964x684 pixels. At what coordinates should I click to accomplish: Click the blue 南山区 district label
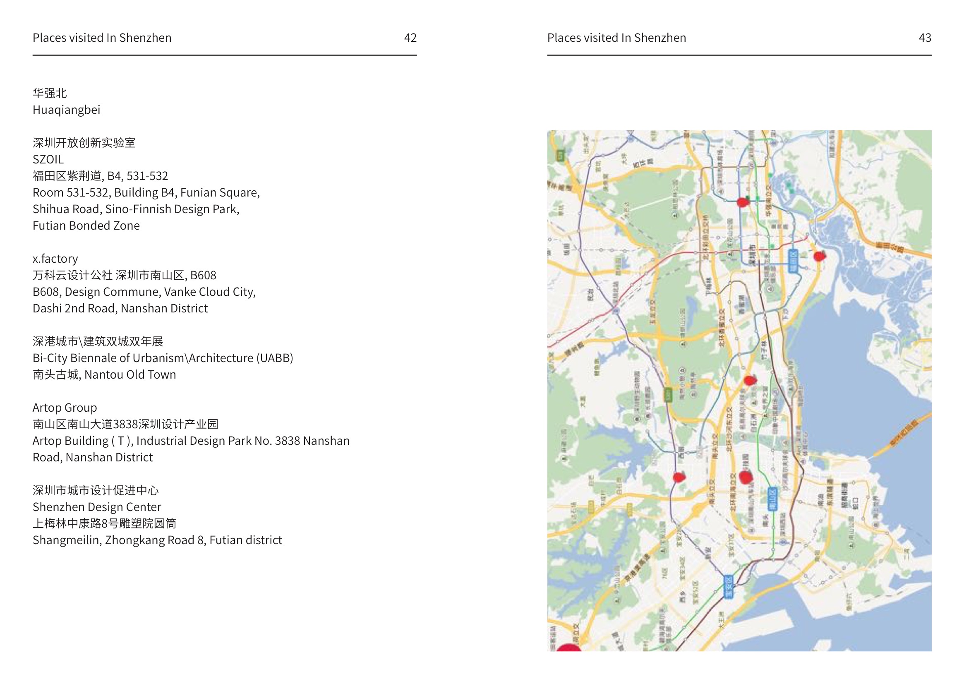[772, 499]
